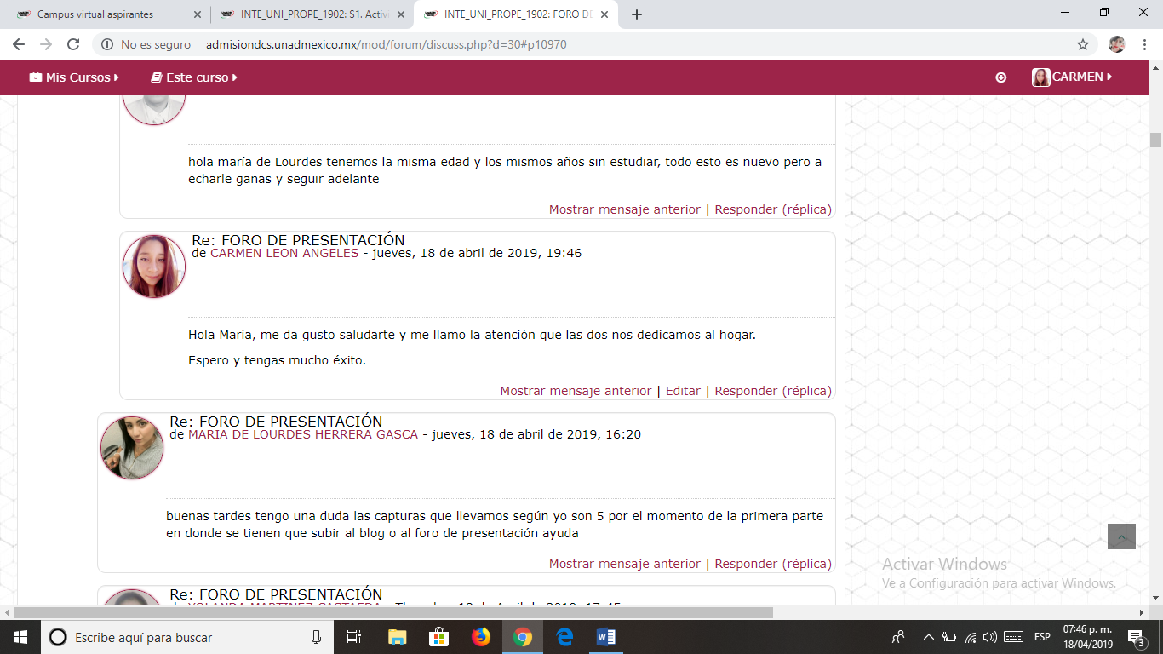This screenshot has height=654, width=1163.
Task: Click the Chrome profile avatar icon
Action: point(1117,44)
